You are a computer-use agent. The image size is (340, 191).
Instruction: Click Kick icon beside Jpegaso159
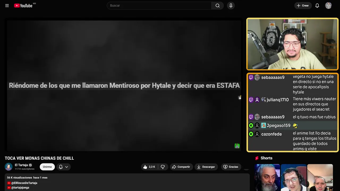251,125
